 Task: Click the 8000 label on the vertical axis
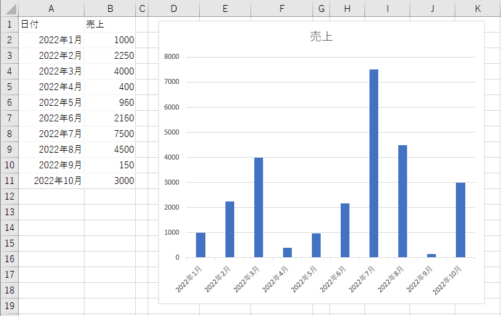pyautogui.click(x=172, y=57)
